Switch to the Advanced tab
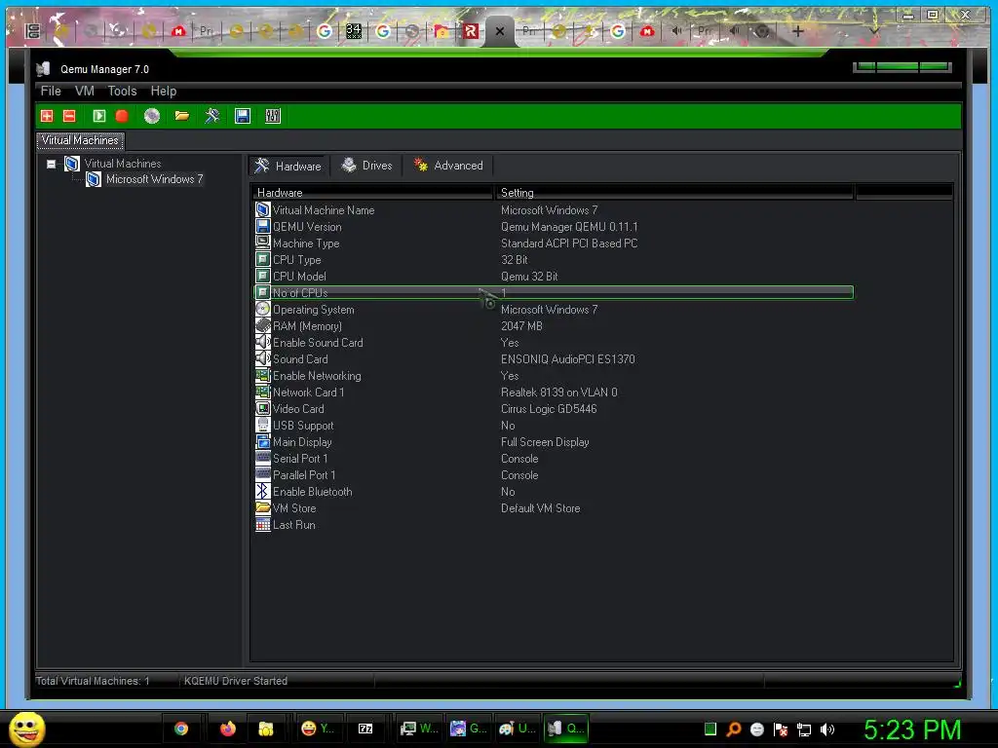This screenshot has width=998, height=748. [x=448, y=166]
